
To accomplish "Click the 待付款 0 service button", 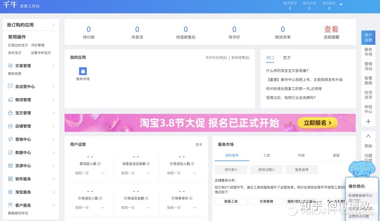I will coord(231,170).
